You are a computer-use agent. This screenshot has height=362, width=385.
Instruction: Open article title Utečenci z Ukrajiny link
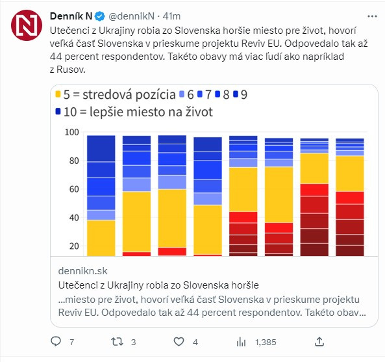158,285
